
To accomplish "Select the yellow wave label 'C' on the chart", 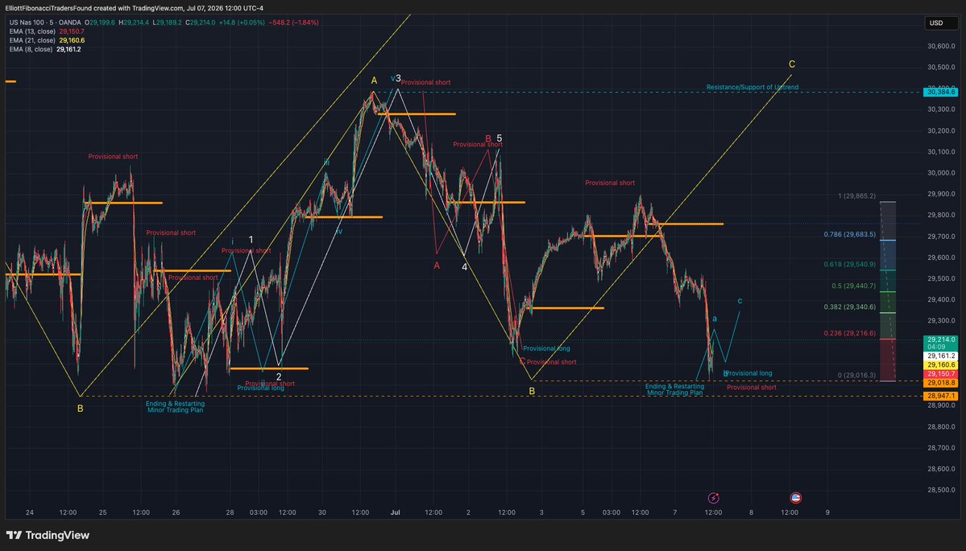I will [792, 64].
